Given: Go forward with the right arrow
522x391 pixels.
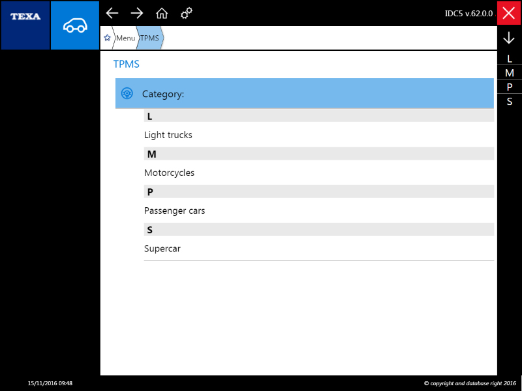Looking at the screenshot, I should click(136, 13).
